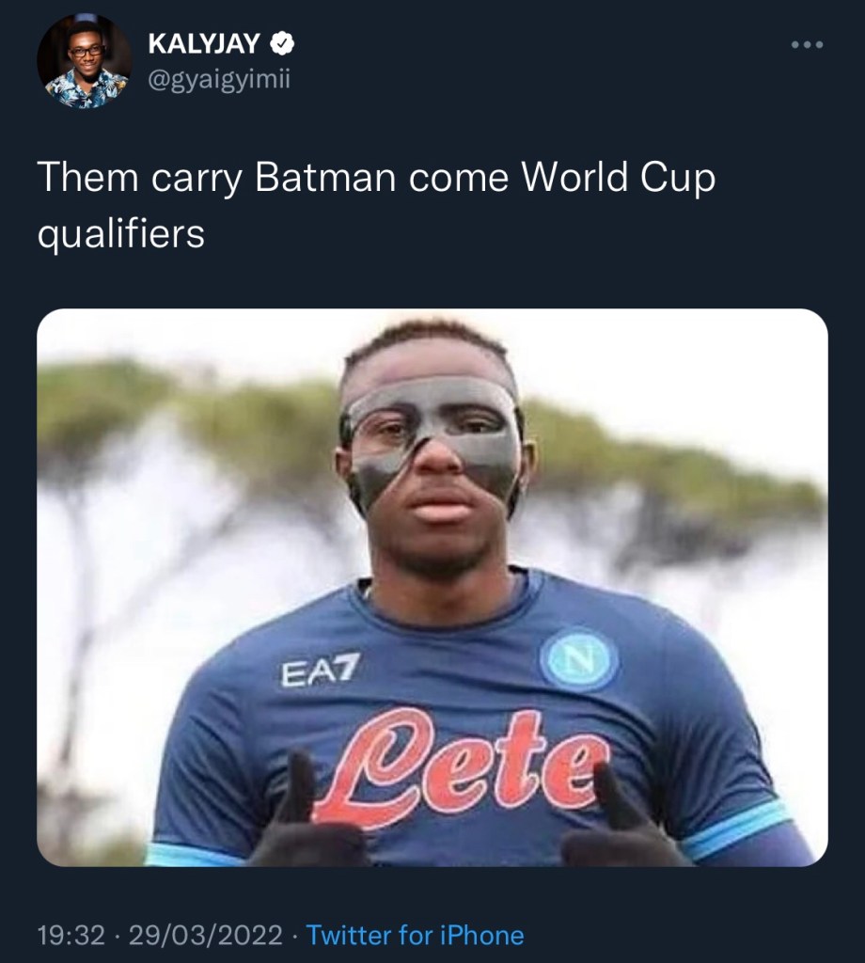Click KALYJAY's profile avatar picture
865x963 pixels.
tap(84, 60)
